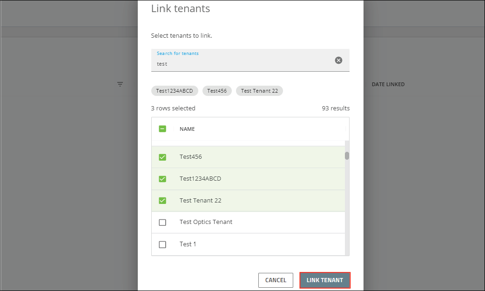The width and height of the screenshot is (485, 291).
Task: Select the Test Optics Tenant row name
Action: (206, 222)
